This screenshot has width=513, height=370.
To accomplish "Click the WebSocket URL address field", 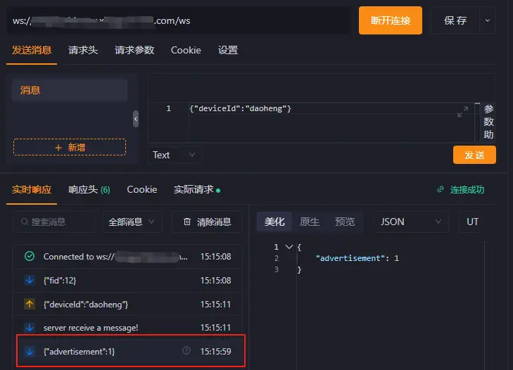I will (x=177, y=20).
